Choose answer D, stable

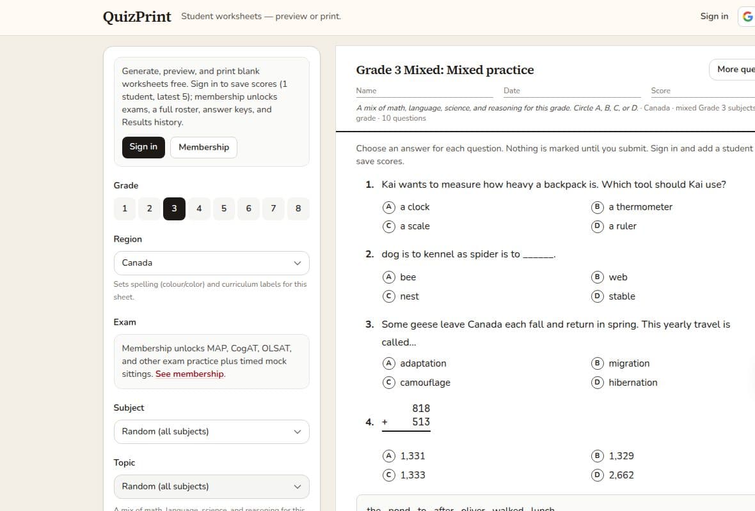coord(613,296)
